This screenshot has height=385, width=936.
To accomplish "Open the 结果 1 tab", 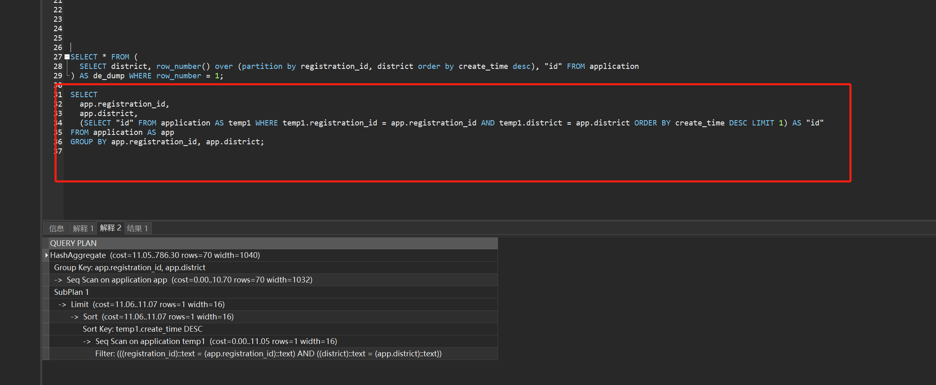I will [x=138, y=228].
